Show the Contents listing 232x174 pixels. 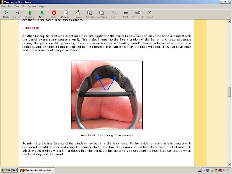102,15
